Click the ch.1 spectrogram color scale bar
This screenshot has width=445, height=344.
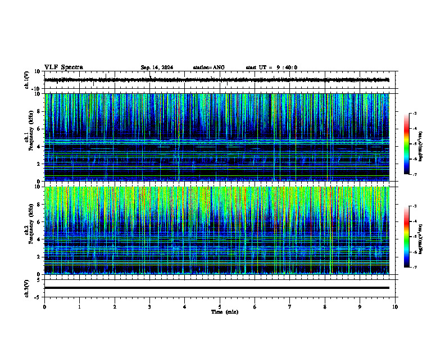[x=407, y=144]
